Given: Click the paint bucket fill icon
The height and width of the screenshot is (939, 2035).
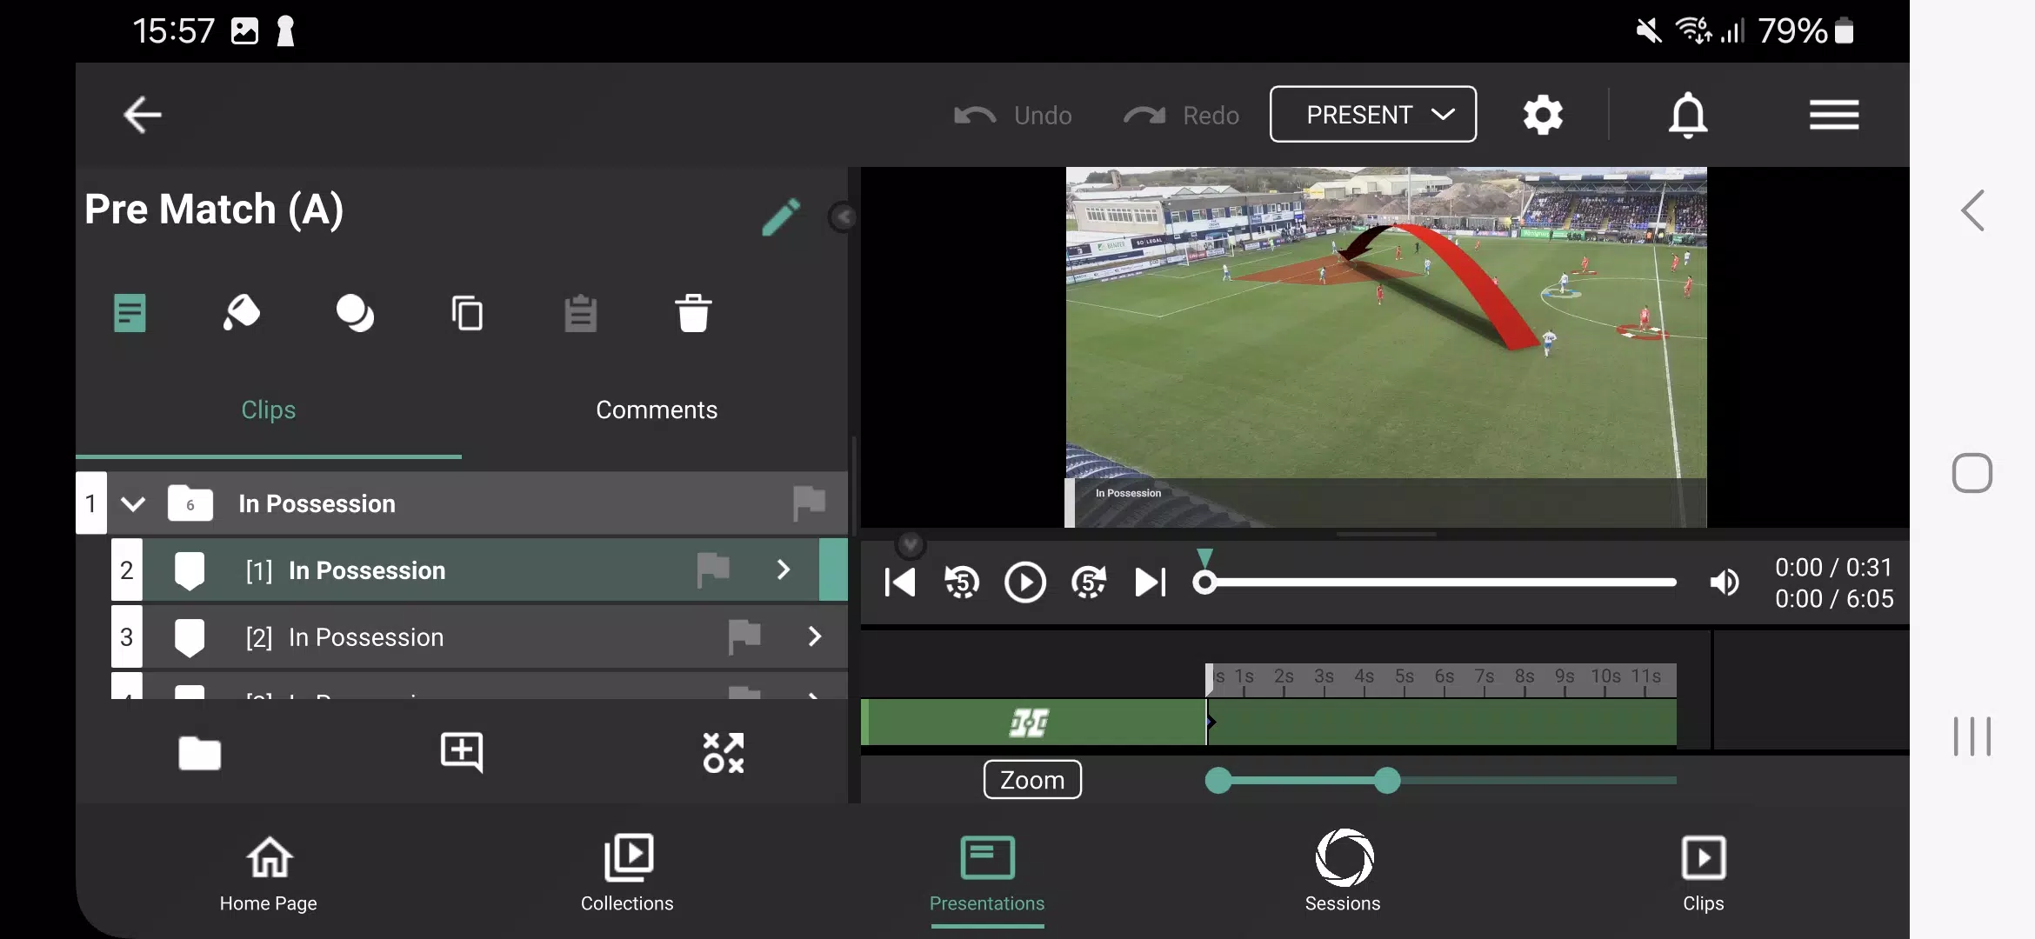Looking at the screenshot, I should (x=242, y=313).
